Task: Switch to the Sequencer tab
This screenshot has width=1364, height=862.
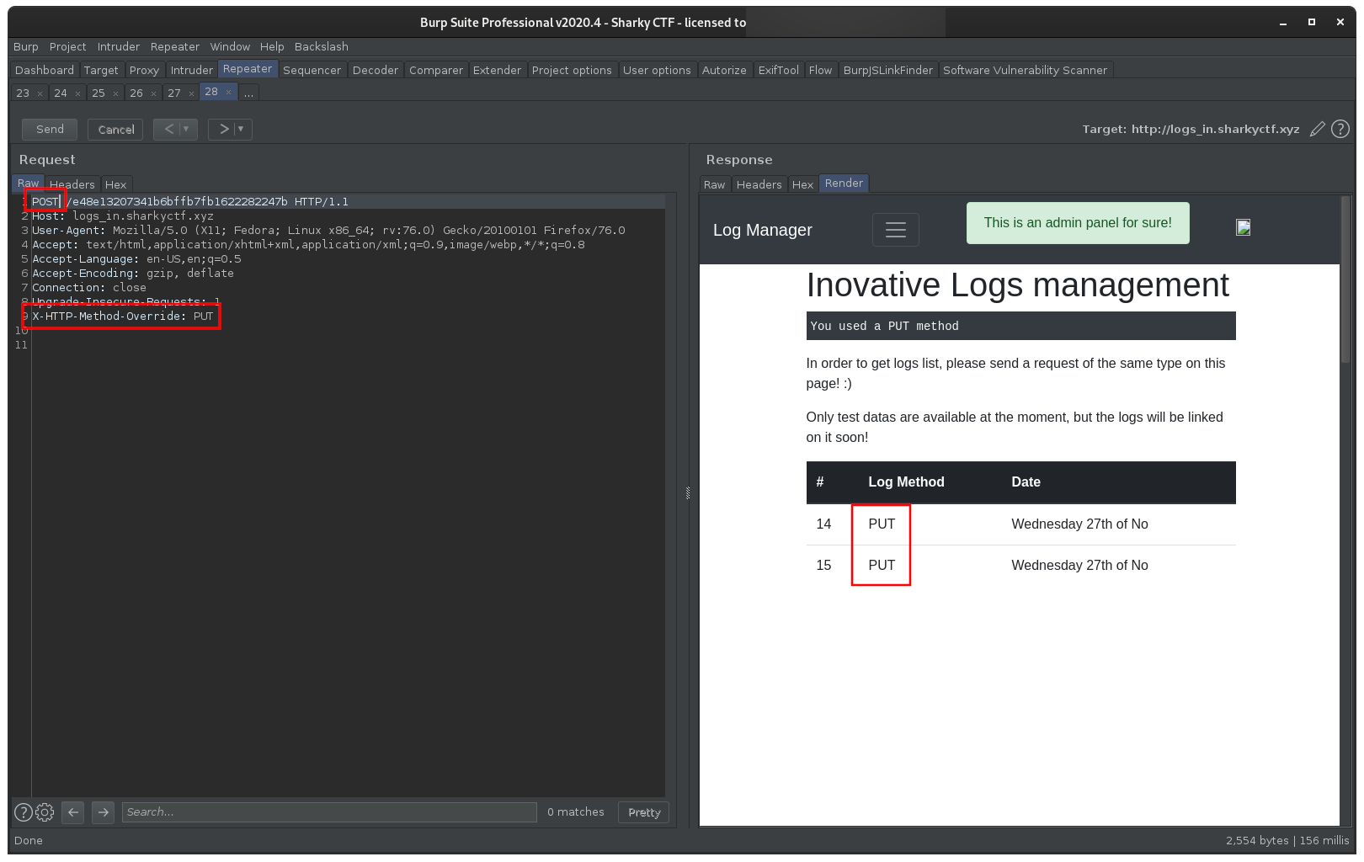Action: tap(312, 71)
